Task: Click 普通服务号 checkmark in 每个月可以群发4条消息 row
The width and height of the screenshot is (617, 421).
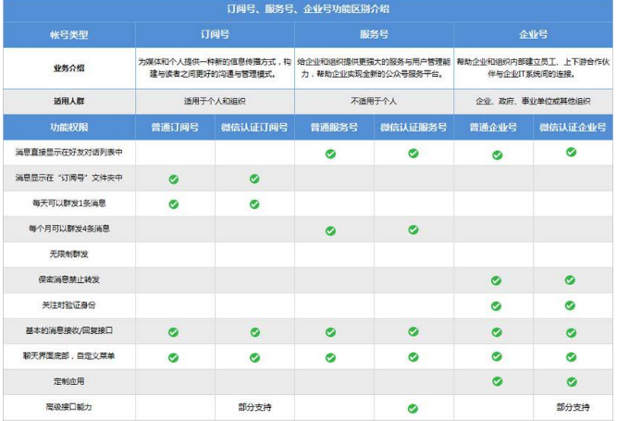Action: tap(330, 230)
